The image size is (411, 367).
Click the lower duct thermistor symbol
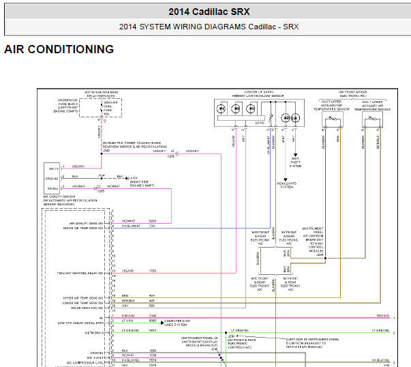(372, 119)
